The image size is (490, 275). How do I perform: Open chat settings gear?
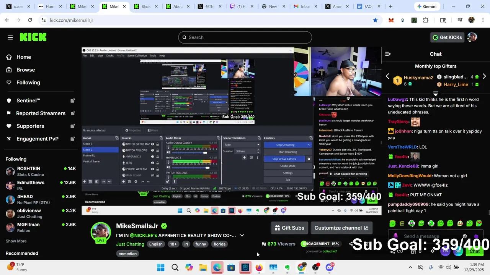point(433,251)
